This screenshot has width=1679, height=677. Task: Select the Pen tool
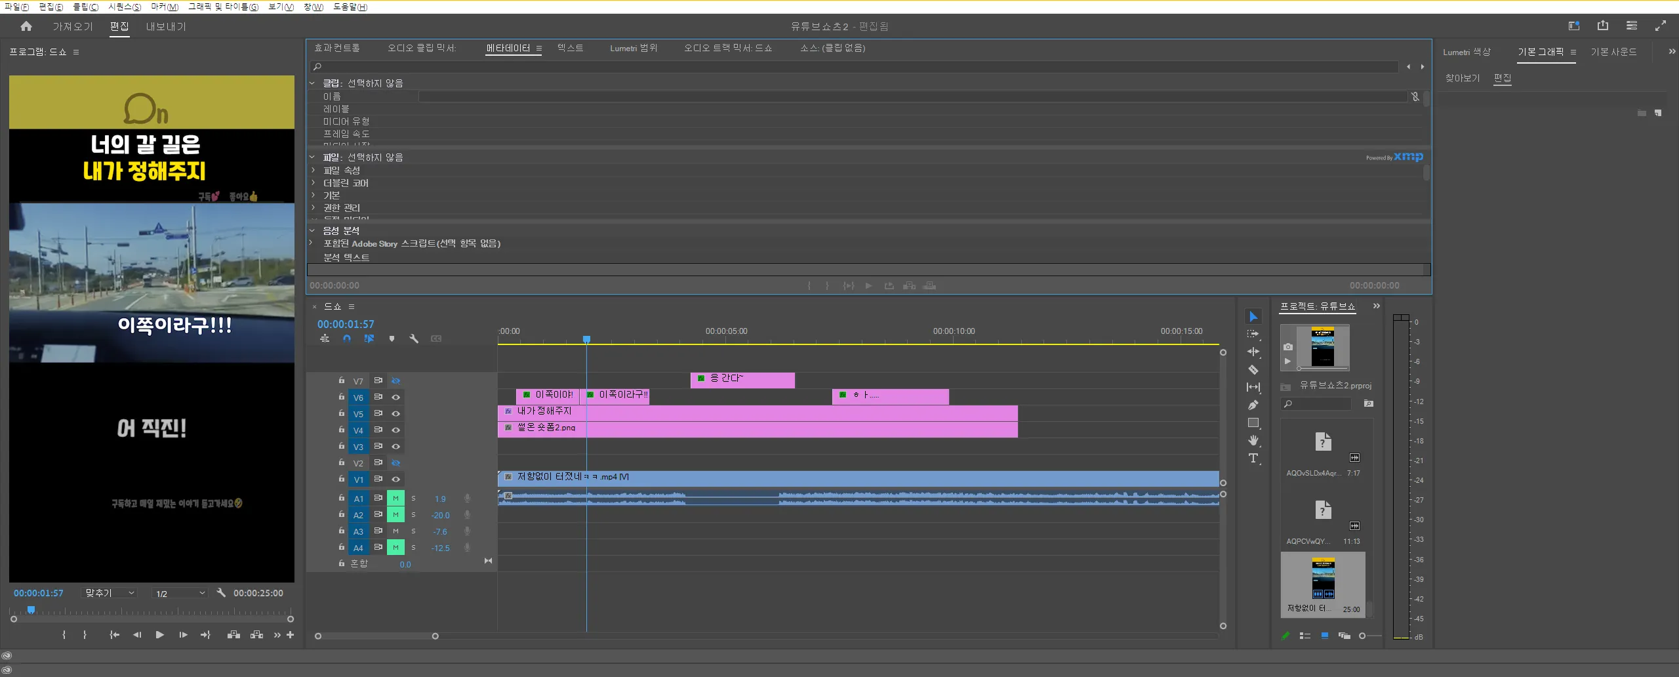(1253, 405)
